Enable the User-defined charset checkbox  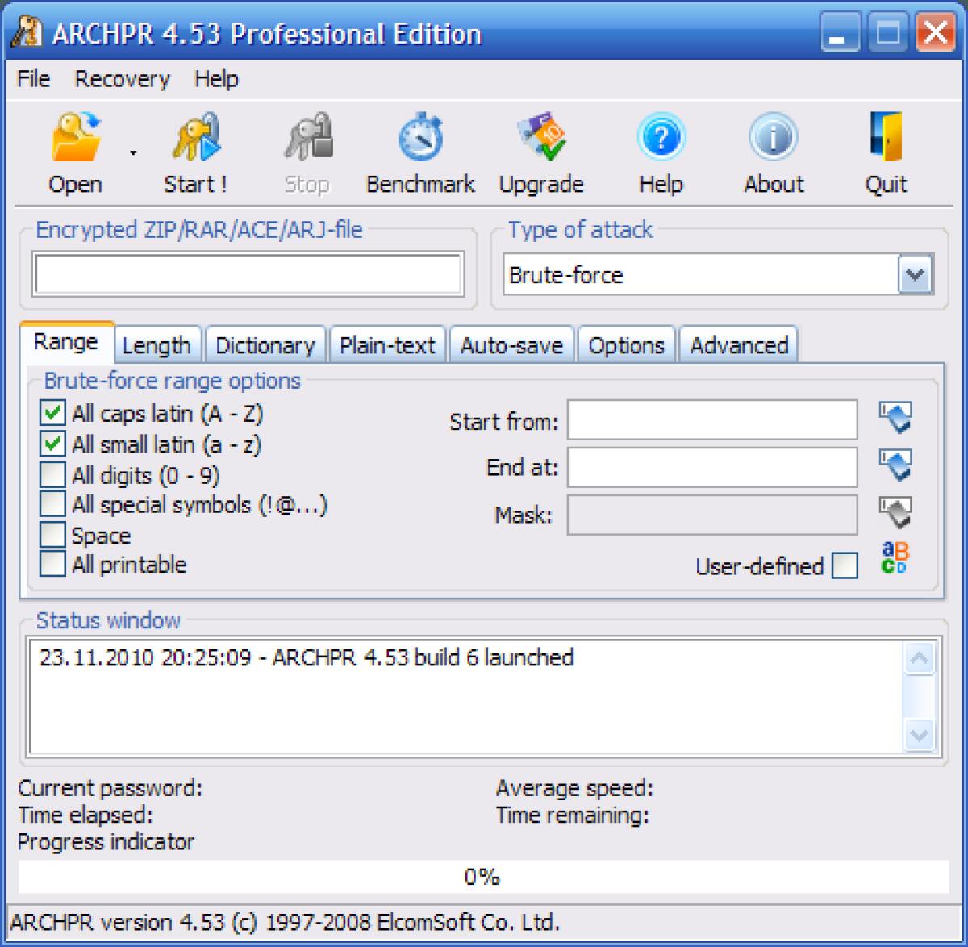845,567
